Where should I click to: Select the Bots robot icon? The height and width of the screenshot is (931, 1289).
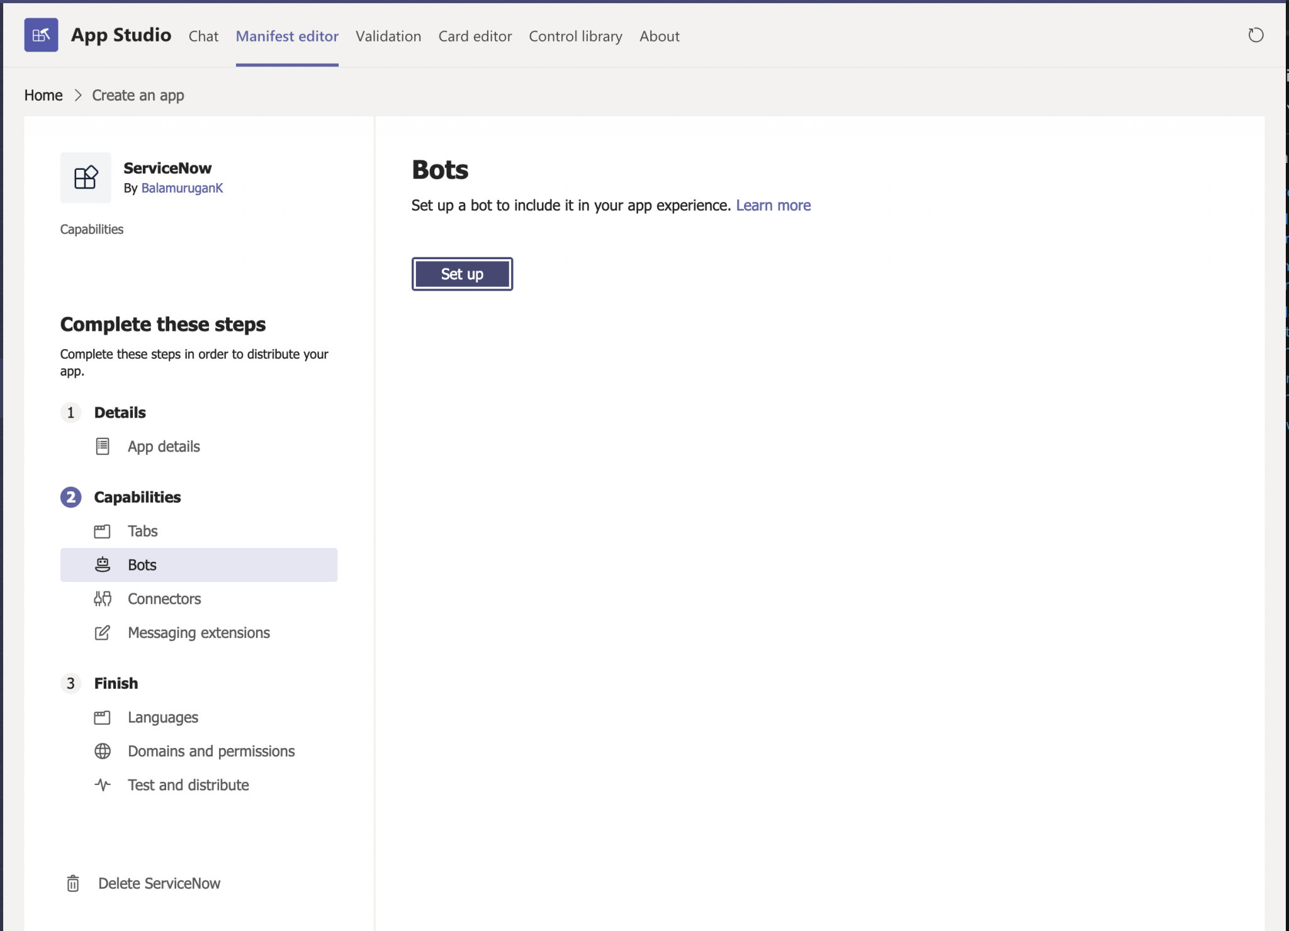103,565
